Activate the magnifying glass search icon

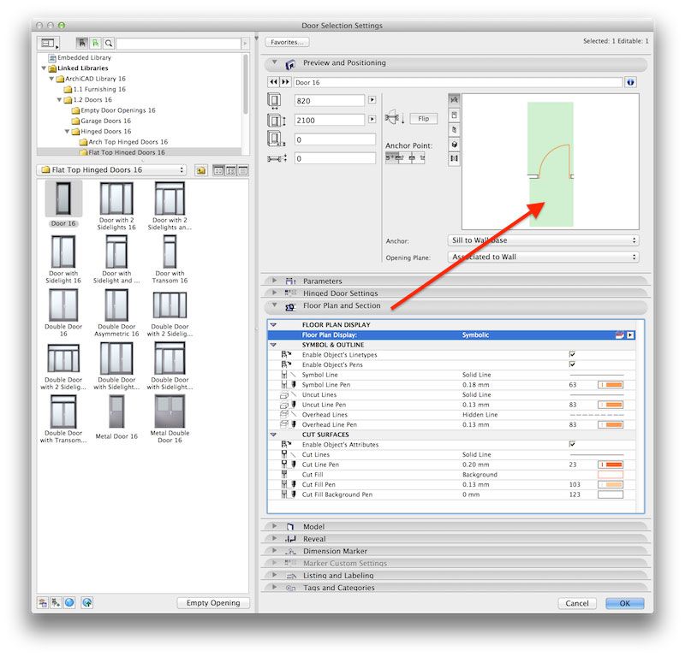tap(110, 43)
